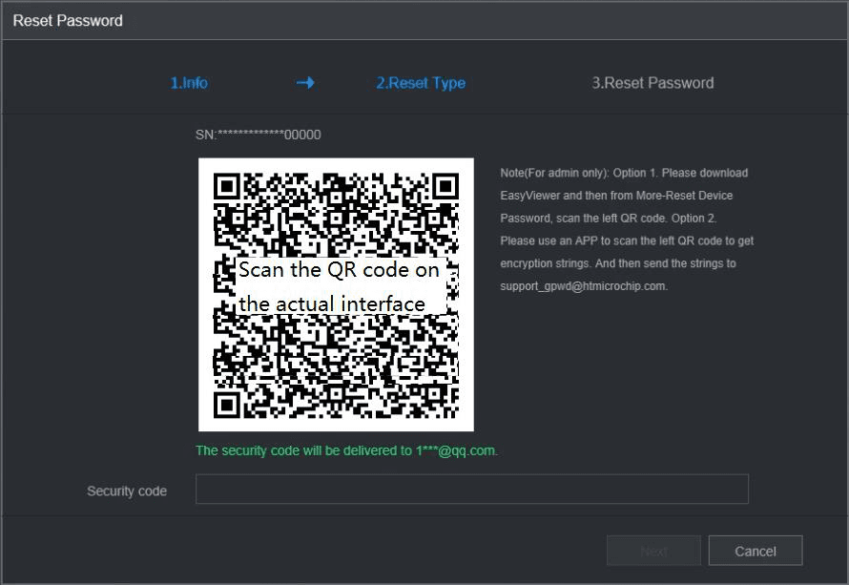Screen dimensions: 849x585
Task: Click the SN serial number text
Action: (259, 135)
